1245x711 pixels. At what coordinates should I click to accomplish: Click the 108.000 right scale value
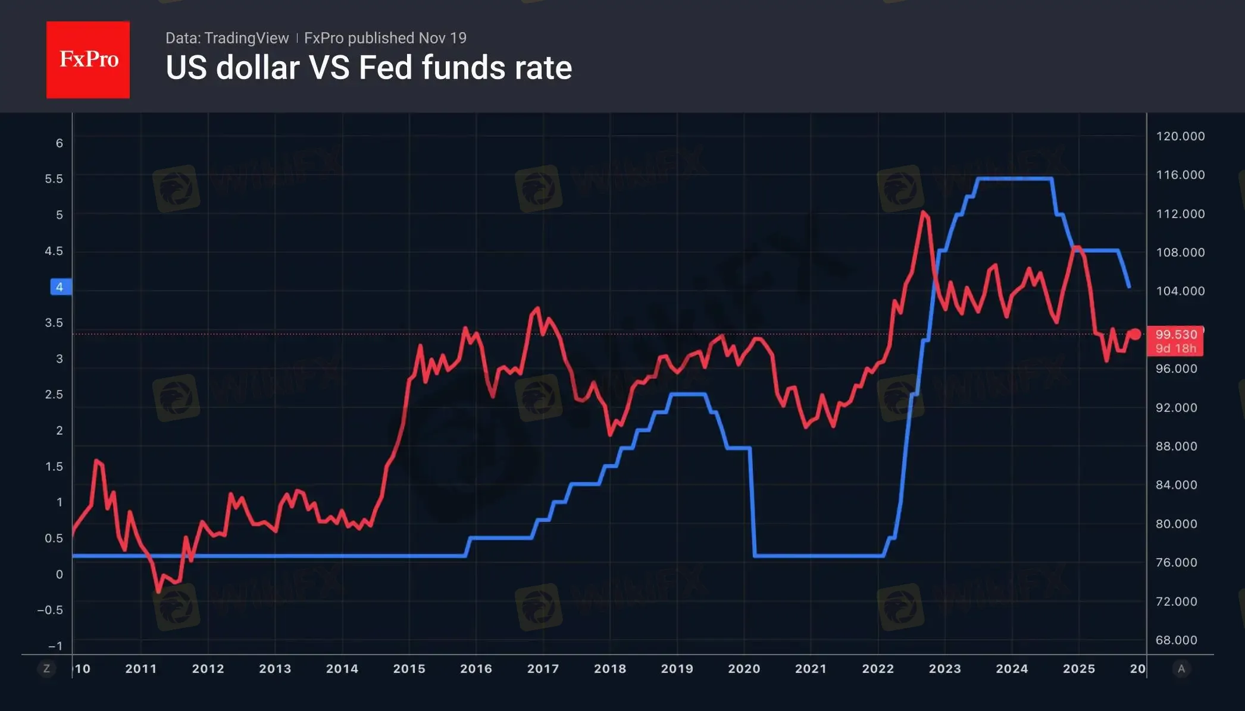[x=1180, y=253]
